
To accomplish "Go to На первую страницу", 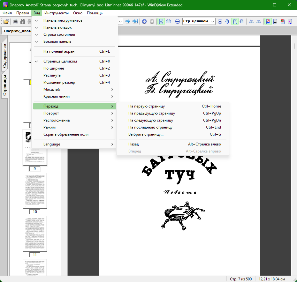I will pyautogui.click(x=173, y=106).
